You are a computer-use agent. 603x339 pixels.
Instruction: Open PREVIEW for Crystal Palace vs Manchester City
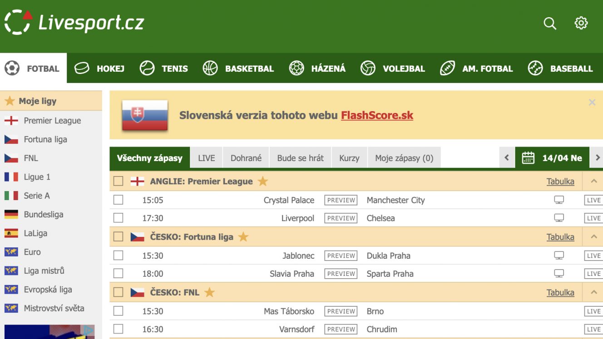click(x=341, y=200)
